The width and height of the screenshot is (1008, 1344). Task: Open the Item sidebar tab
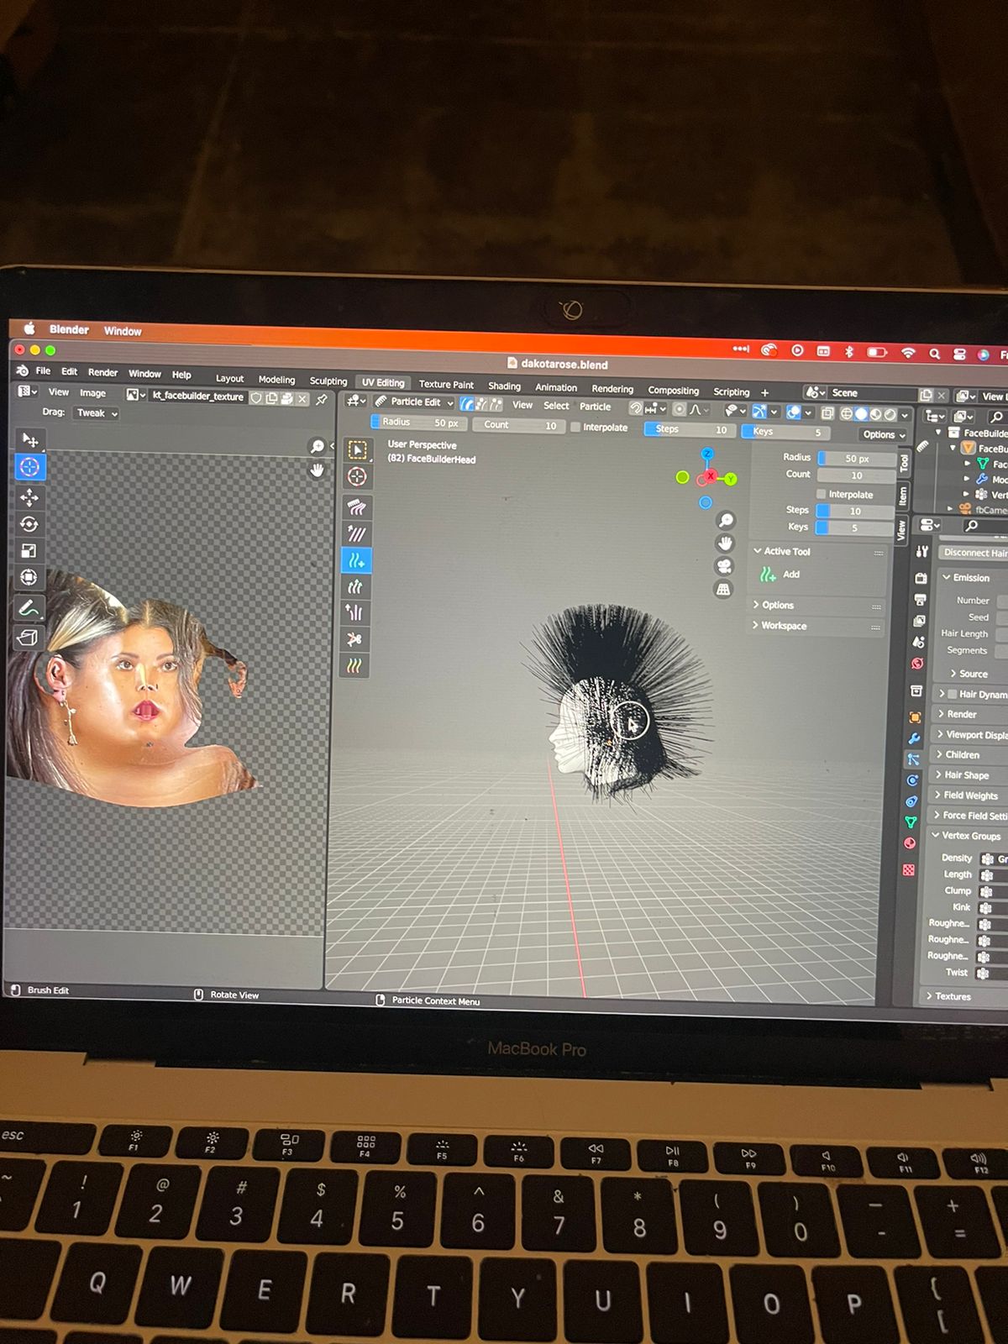point(902,496)
